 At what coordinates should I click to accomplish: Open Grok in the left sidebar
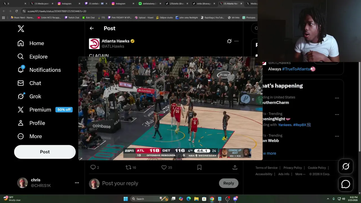(x=29, y=96)
